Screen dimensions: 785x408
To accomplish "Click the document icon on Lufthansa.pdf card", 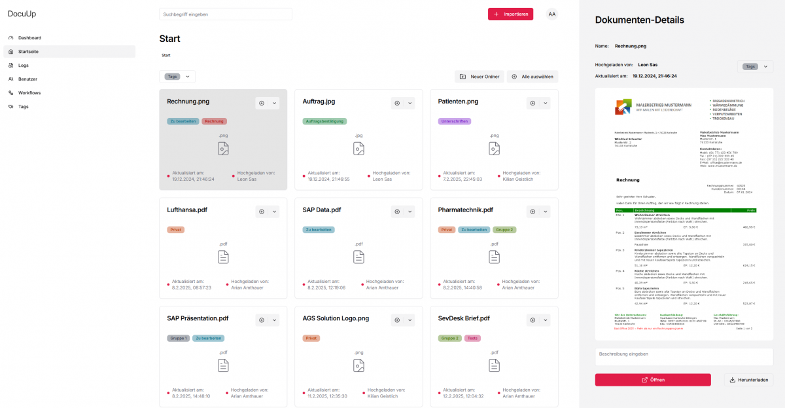I will click(x=223, y=257).
